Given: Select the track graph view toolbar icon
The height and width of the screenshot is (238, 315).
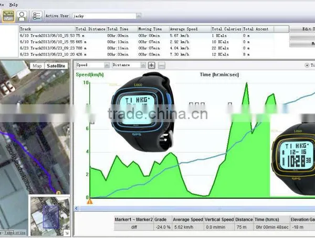Looking at the screenshot, I should (x=8, y=16).
